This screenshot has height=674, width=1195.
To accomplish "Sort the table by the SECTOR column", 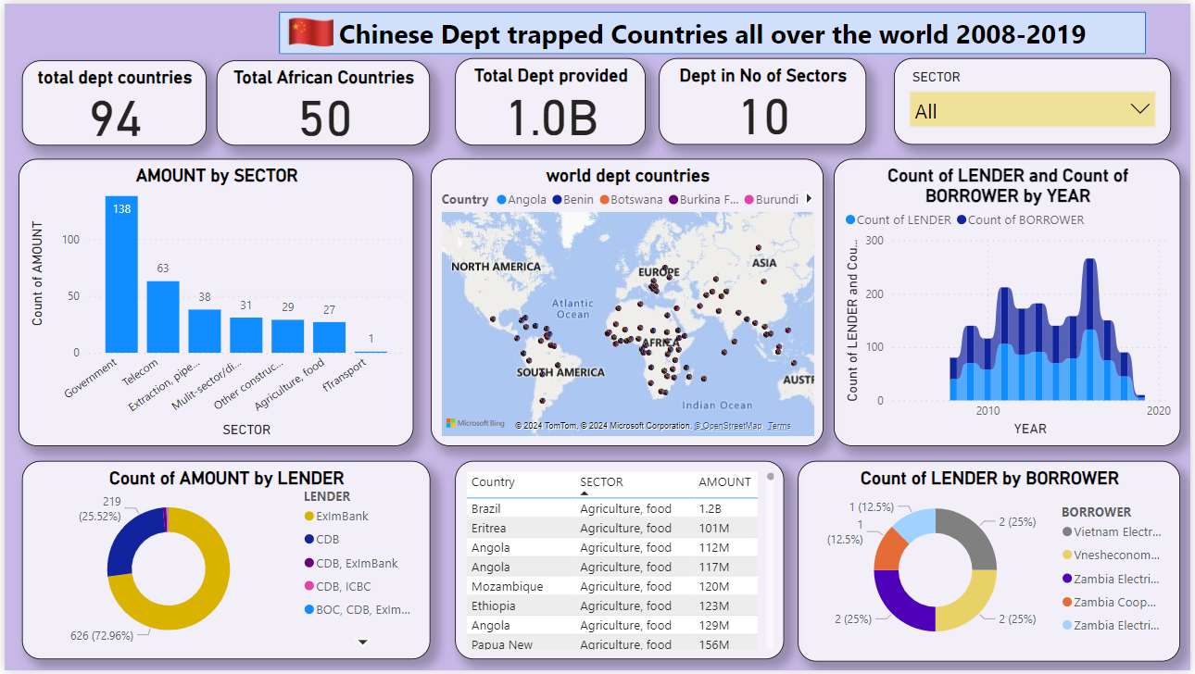I will (x=601, y=481).
